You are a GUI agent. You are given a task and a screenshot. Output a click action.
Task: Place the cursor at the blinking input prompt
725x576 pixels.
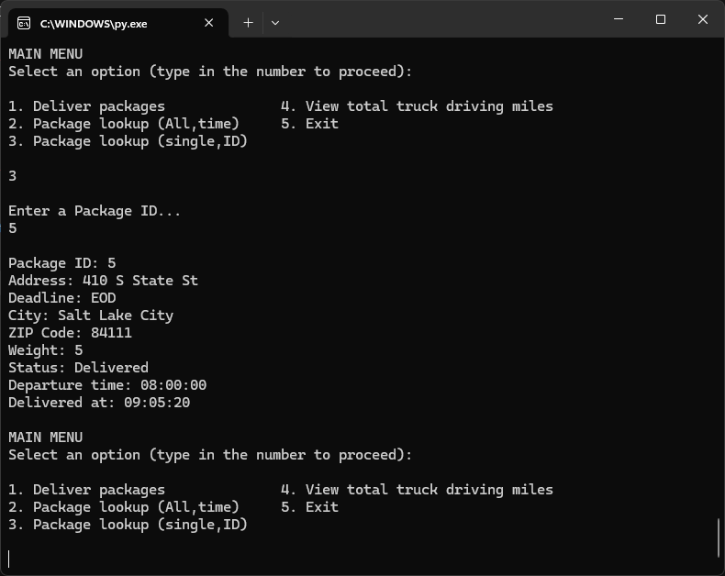point(9,559)
